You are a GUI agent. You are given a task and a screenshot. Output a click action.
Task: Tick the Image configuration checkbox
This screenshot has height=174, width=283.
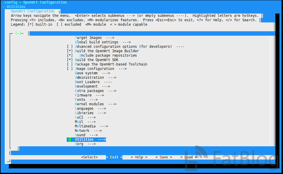tap(70, 69)
